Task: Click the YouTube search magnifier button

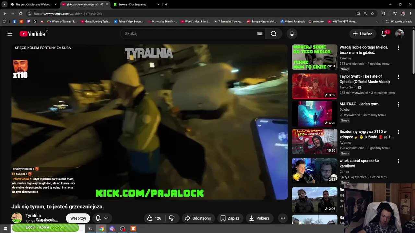Action: click(x=274, y=34)
